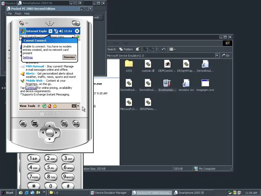
Task: Select the imagegen.exe file
Action: [205, 85]
